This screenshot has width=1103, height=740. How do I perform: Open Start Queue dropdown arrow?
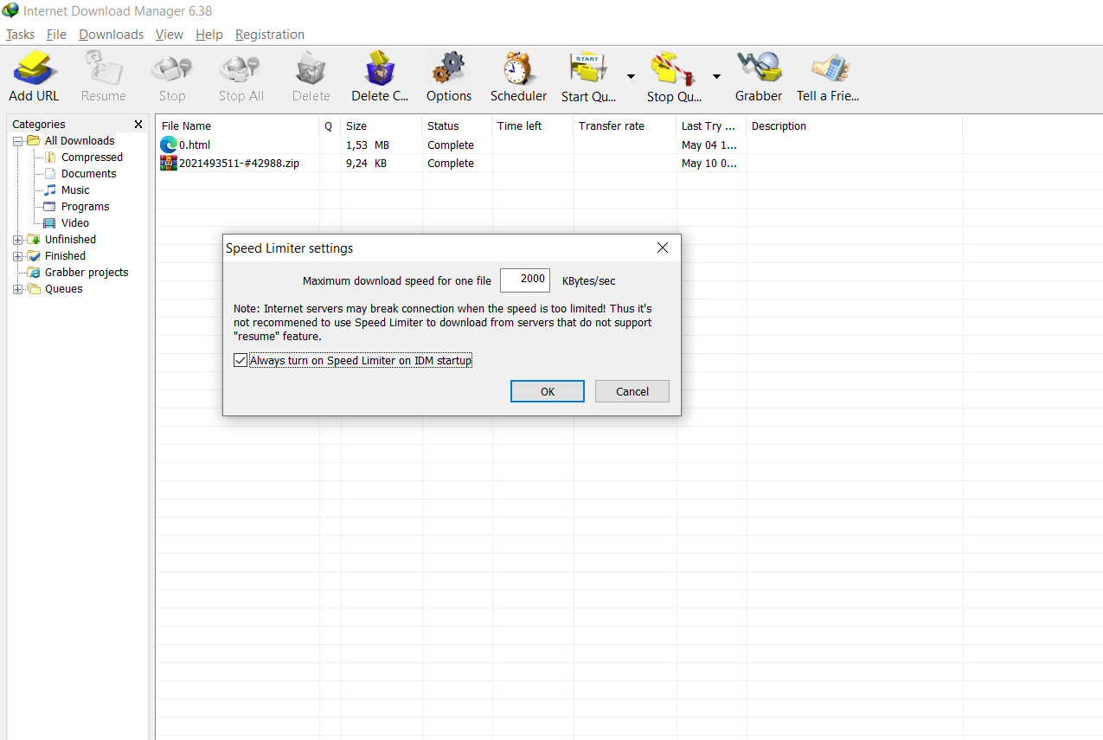631,76
